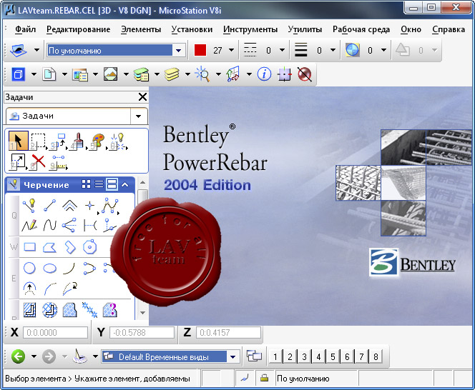
Task: Toggle view window 5 button
Action: (333, 356)
